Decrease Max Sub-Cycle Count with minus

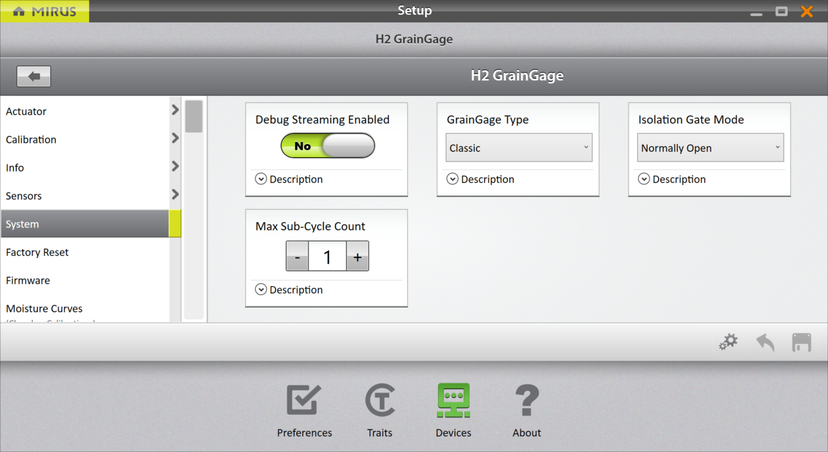click(297, 257)
